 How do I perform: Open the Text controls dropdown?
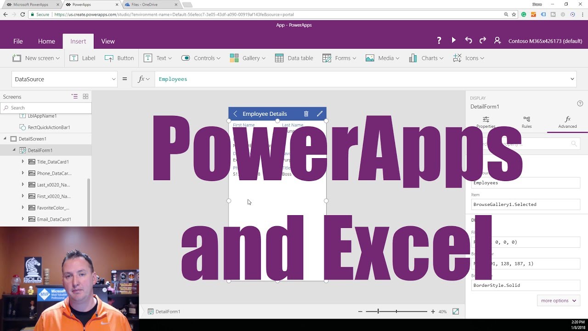click(x=158, y=58)
